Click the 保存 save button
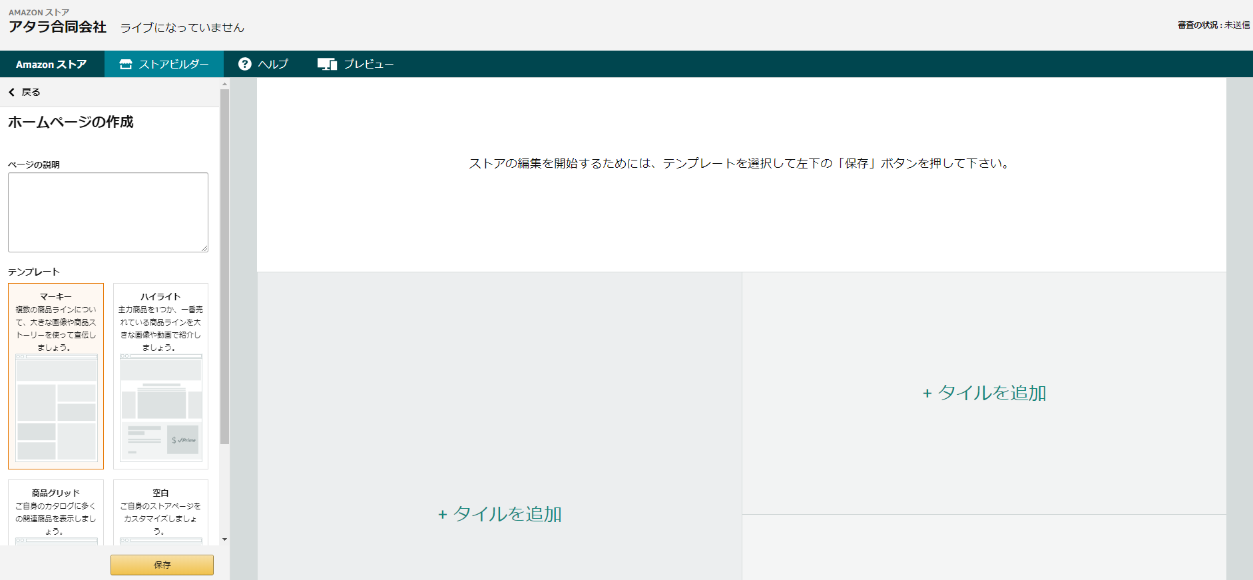Image resolution: width=1253 pixels, height=580 pixels. point(162,565)
